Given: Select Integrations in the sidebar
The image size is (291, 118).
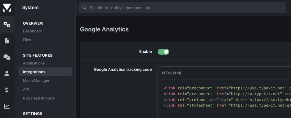Looking at the screenshot, I should pos(45,72).
